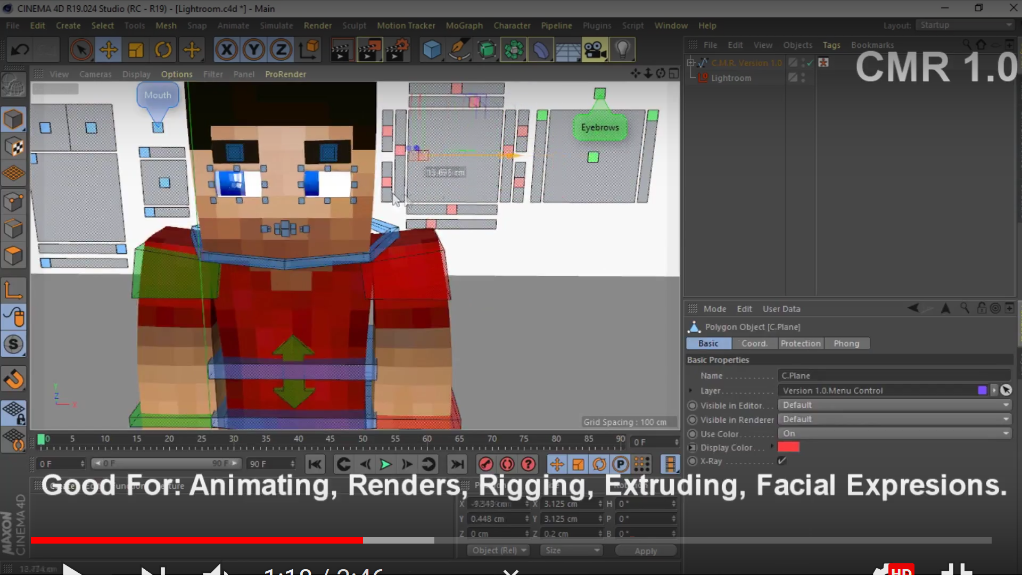Toggle Z axis lock
Image resolution: width=1022 pixels, height=575 pixels.
(x=281, y=50)
